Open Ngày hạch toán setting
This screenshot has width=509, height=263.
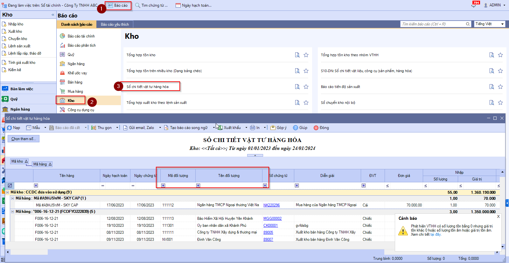[x=194, y=5]
